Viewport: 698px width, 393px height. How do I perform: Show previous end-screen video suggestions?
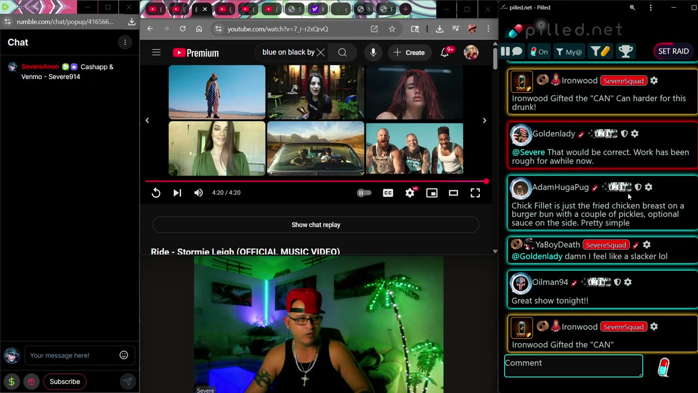coord(147,121)
